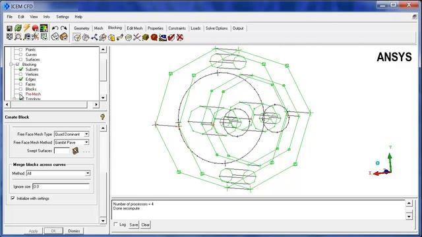The height and width of the screenshot is (237, 422).
Task: Toggle the Surfaces checkbox in the tree
Action: [20, 59]
